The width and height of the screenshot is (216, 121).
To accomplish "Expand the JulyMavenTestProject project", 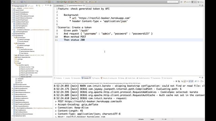I will [12, 22].
